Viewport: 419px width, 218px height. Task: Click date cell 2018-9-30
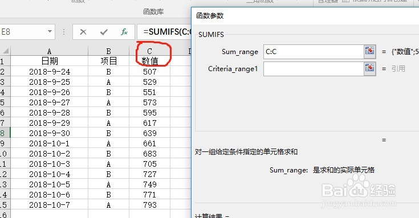[49, 133]
